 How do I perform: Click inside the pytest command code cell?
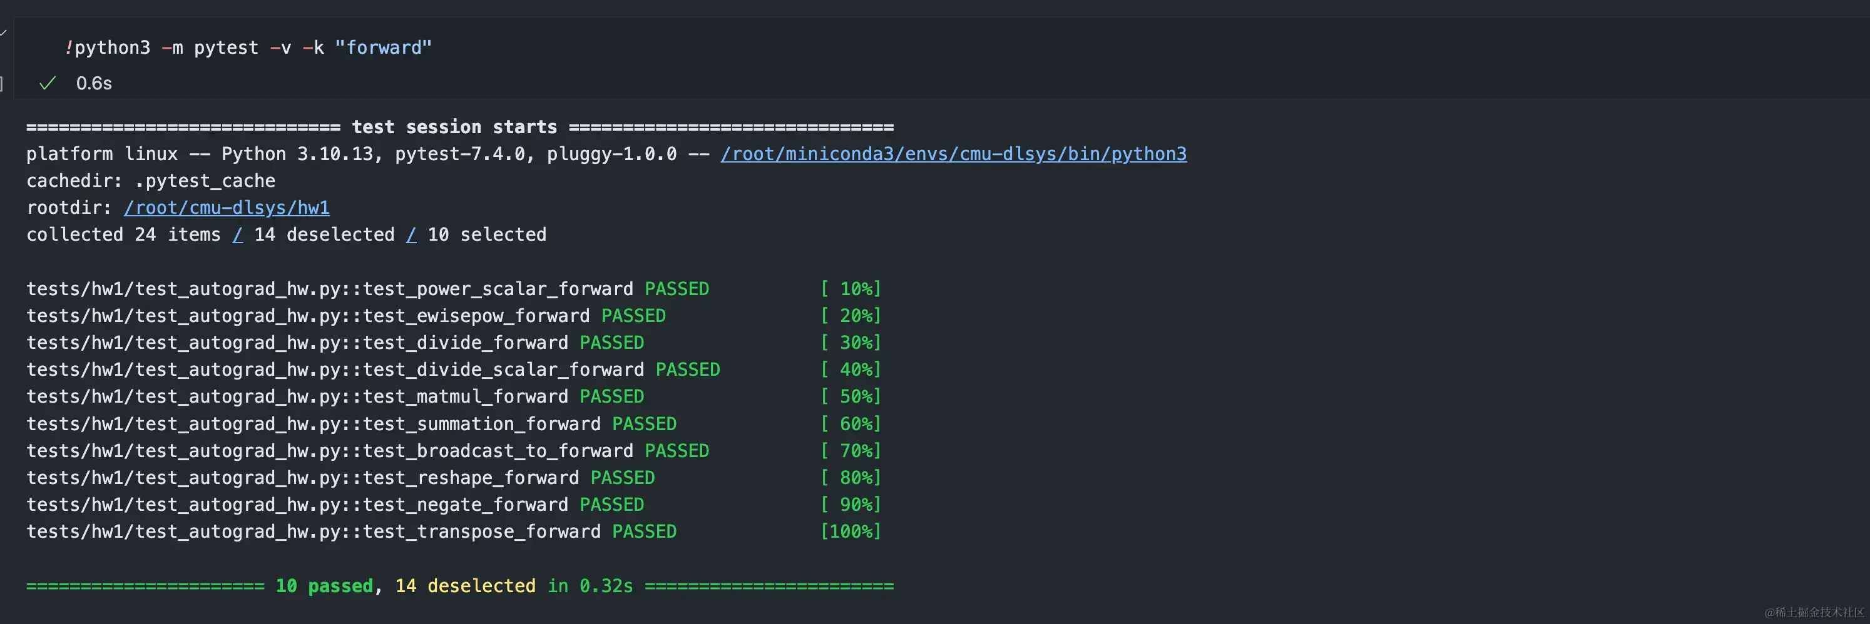[936, 48]
